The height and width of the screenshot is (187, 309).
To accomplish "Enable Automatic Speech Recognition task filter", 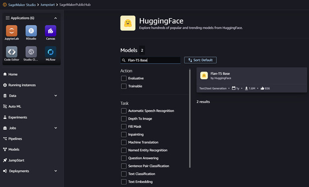I will click(x=124, y=111).
